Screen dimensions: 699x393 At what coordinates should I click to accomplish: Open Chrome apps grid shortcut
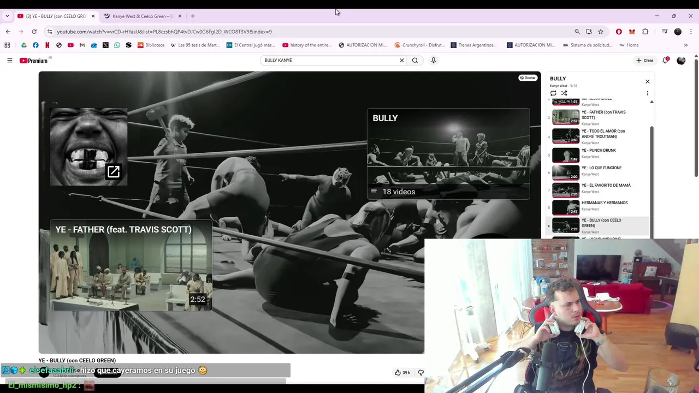click(x=8, y=45)
